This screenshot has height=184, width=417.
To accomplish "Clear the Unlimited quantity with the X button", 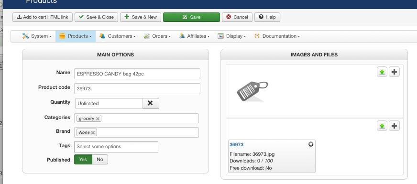I will click(151, 103).
